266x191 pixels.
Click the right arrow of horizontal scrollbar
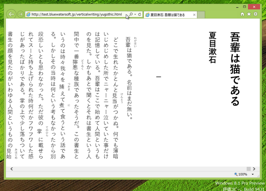point(254,169)
